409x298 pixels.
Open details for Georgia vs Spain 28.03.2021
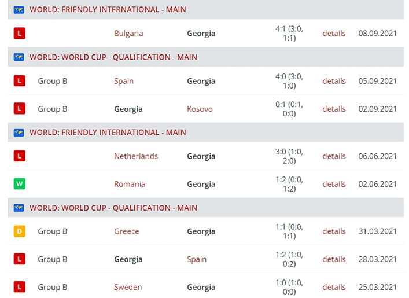(x=334, y=259)
